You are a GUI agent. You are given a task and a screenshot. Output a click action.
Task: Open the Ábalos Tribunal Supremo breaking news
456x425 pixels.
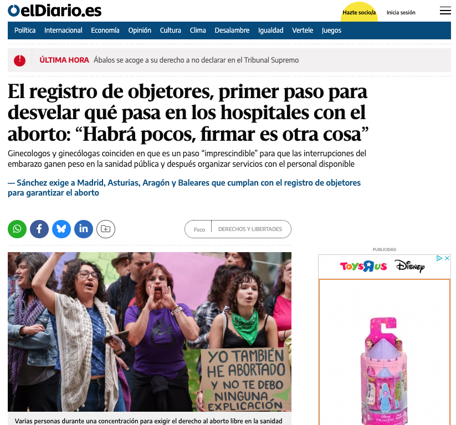pyautogui.click(x=196, y=60)
